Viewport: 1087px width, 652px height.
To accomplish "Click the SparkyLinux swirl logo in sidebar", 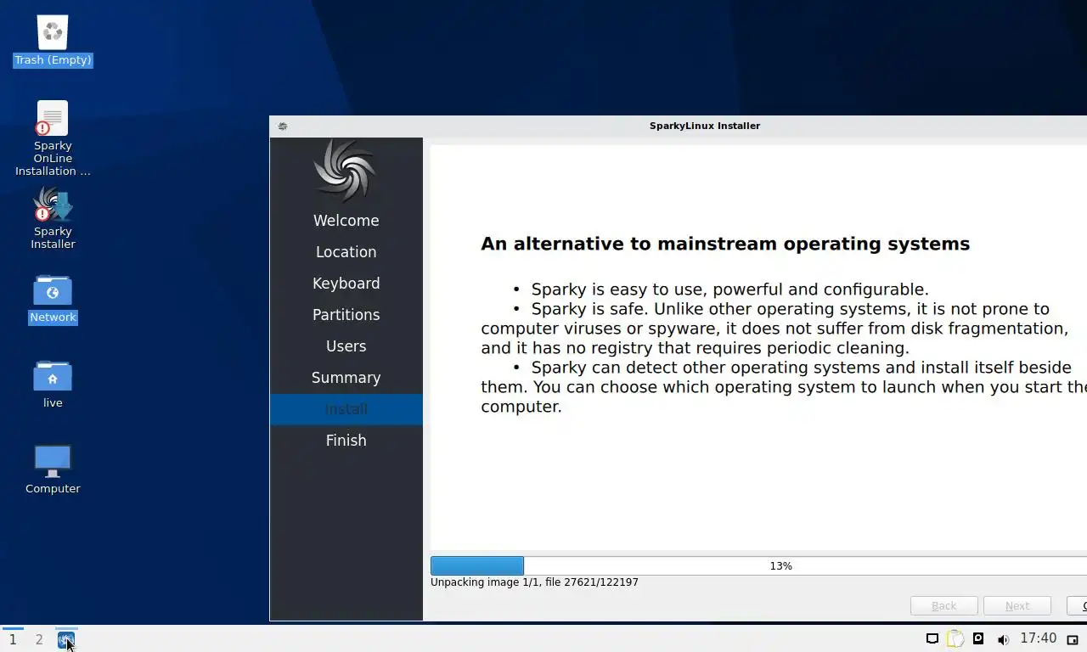I will (x=345, y=170).
